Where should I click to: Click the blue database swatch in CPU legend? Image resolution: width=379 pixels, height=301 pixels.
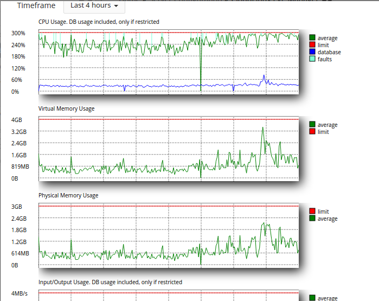click(x=312, y=52)
